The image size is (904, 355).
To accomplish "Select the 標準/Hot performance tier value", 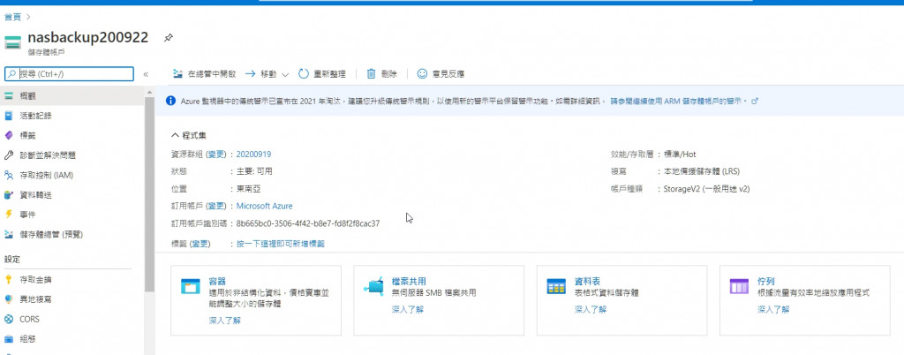I will pos(681,155).
